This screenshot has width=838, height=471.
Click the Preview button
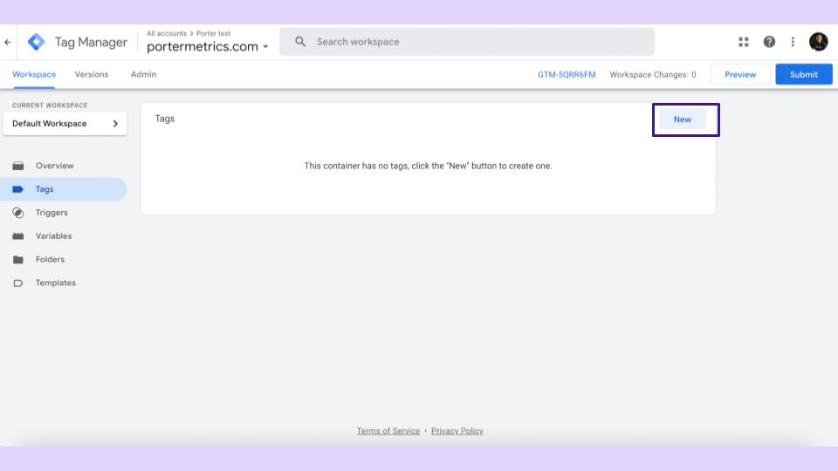(740, 75)
